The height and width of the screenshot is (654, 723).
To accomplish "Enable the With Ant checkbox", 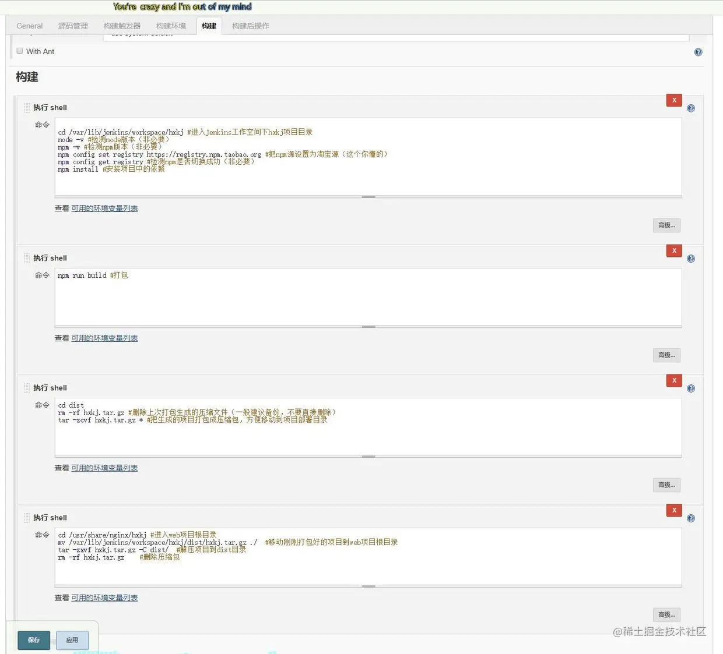I will [20, 51].
